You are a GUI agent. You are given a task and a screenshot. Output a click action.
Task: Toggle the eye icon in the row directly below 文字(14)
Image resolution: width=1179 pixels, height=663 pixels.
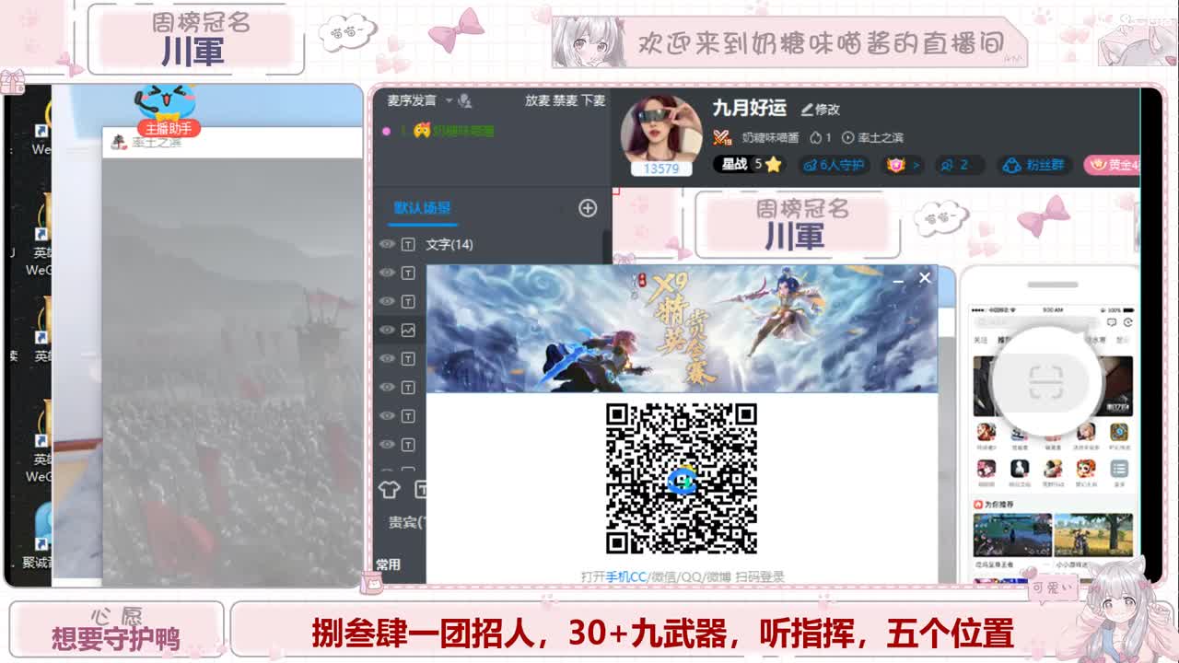387,273
